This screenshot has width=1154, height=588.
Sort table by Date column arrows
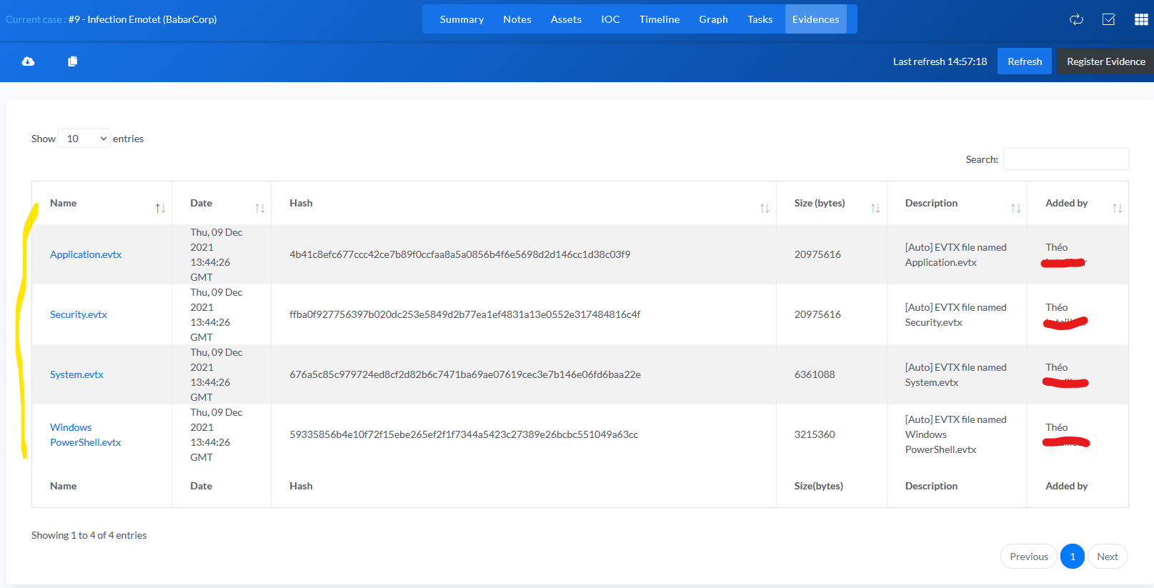coord(259,208)
